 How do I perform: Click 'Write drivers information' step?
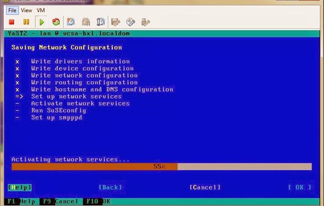point(80,61)
